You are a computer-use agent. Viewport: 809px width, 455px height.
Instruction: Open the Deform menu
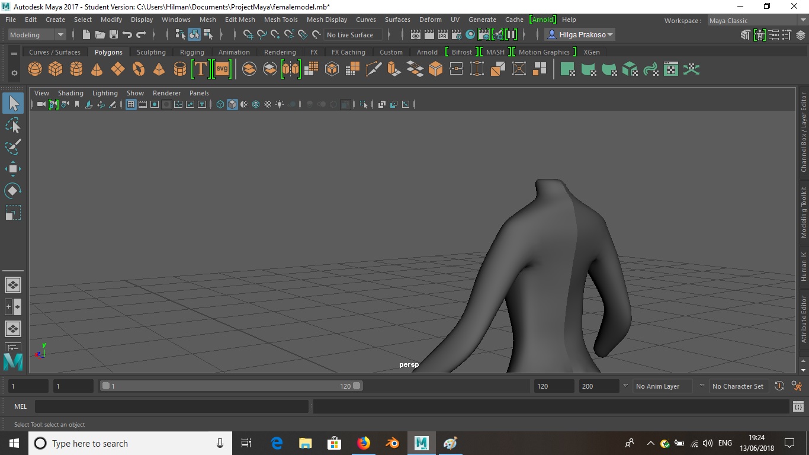click(x=431, y=20)
